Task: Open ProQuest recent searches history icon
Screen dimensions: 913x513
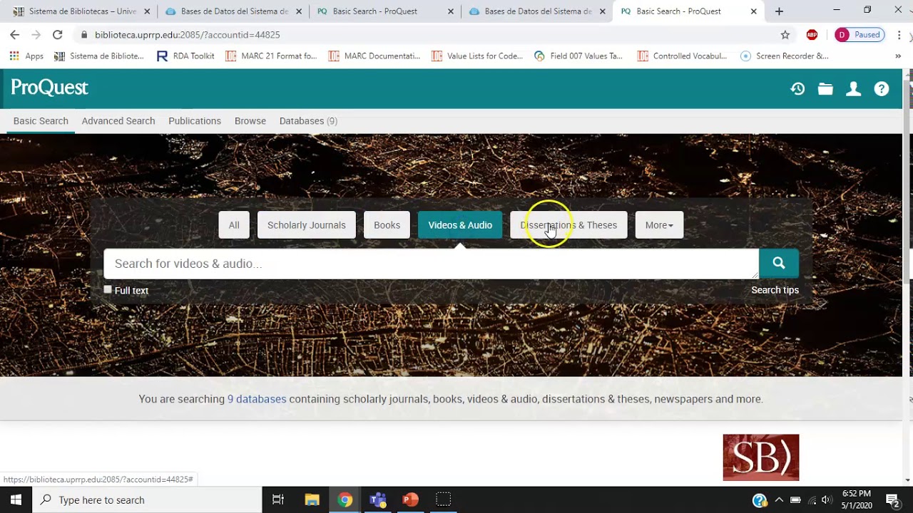Action: (x=797, y=89)
